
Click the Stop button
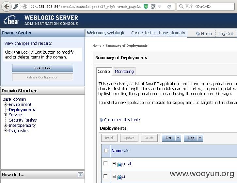pyautogui.click(x=191, y=138)
